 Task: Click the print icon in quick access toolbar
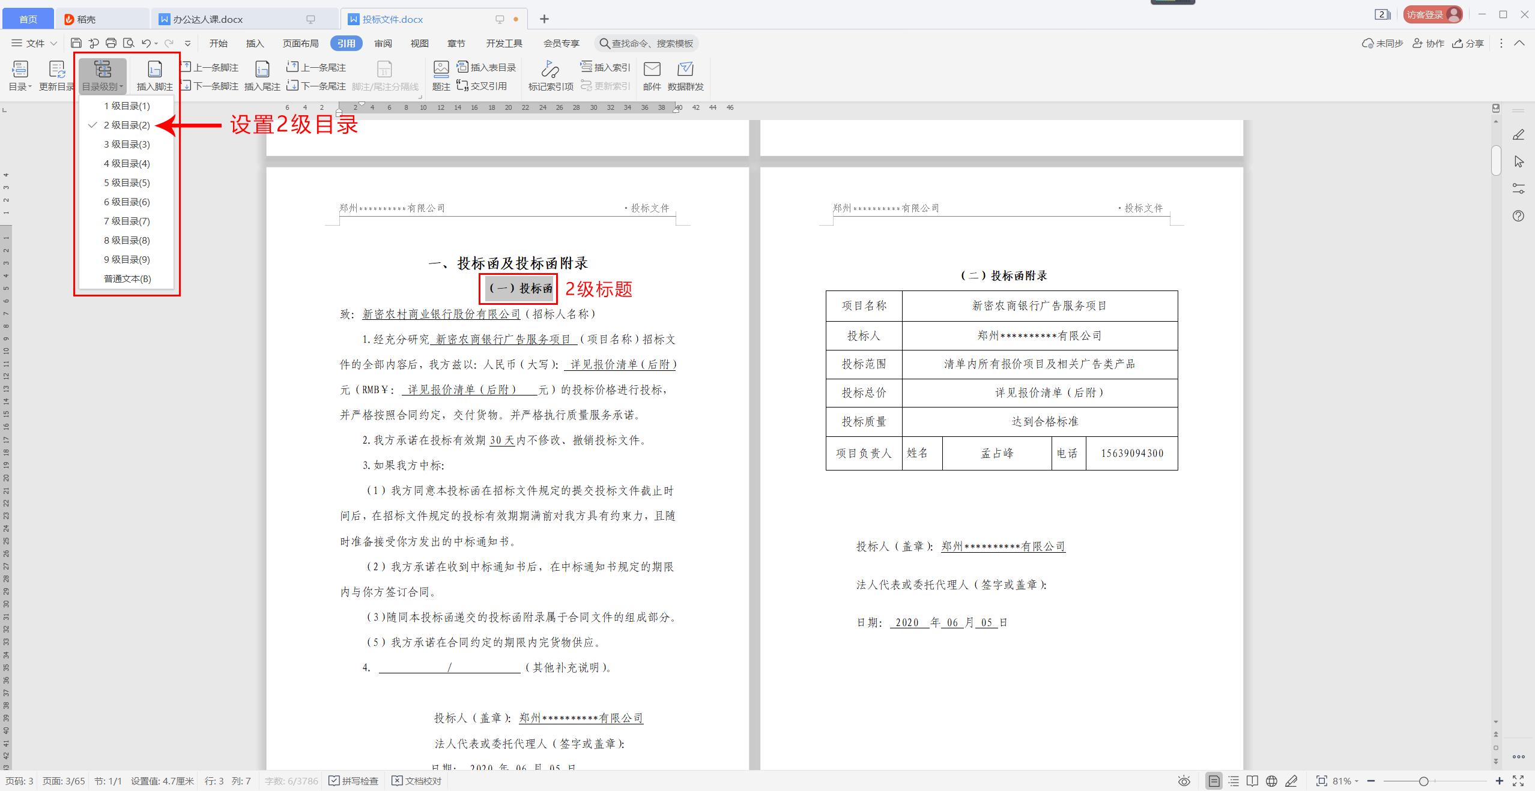(111, 43)
